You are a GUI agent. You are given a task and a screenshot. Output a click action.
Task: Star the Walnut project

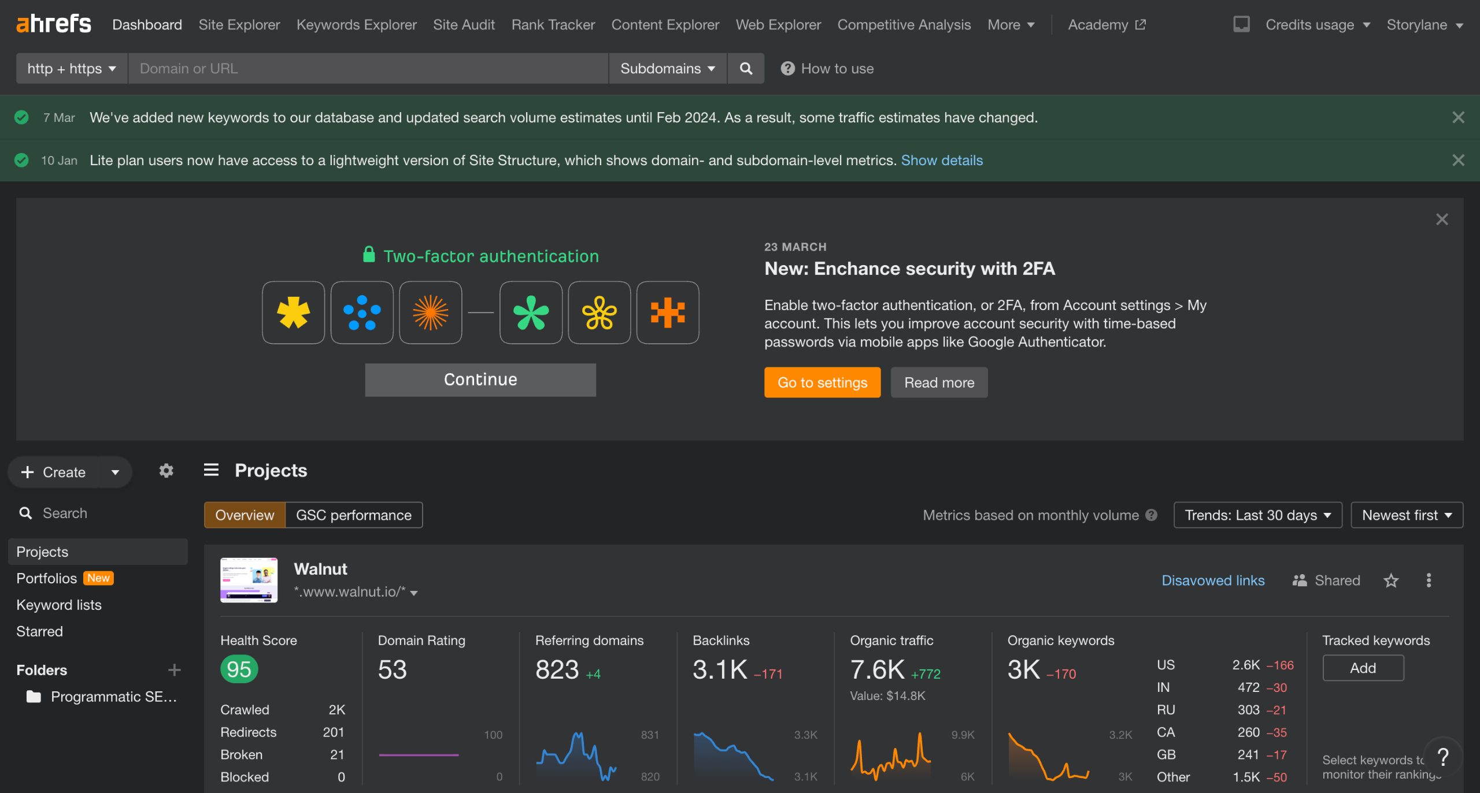(1391, 580)
